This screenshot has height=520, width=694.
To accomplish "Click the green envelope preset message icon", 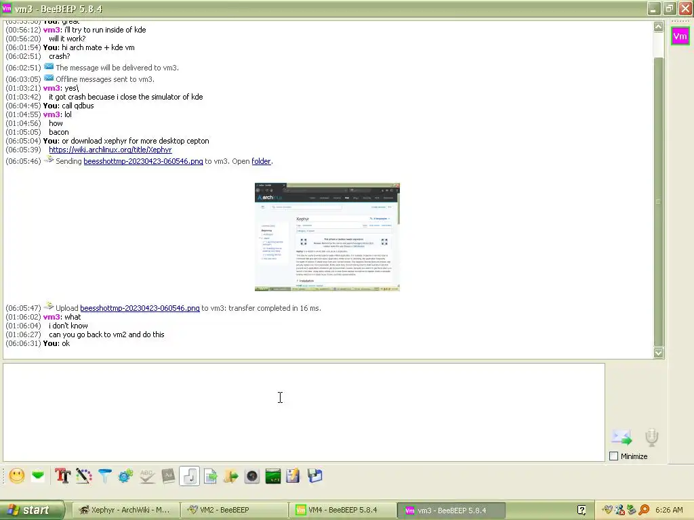I will [x=39, y=476].
